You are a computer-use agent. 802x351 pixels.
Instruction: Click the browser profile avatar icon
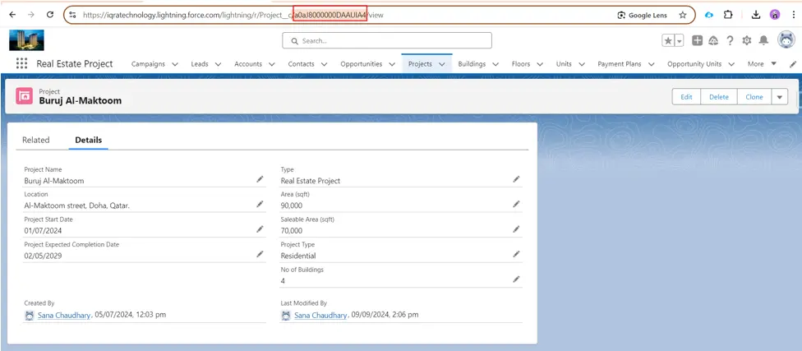[x=775, y=15]
